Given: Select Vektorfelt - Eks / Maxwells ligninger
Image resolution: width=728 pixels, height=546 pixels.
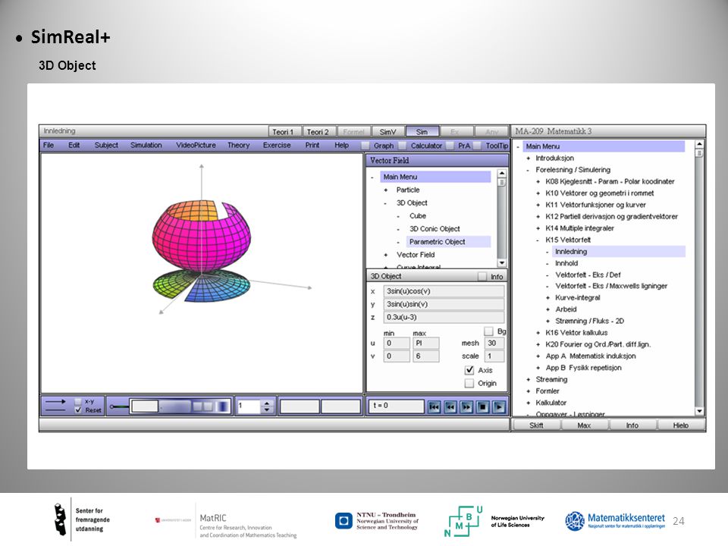Looking at the screenshot, I should tap(611, 286).
